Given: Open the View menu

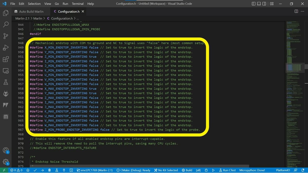Looking at the screenshot, I should click(x=47, y=4).
